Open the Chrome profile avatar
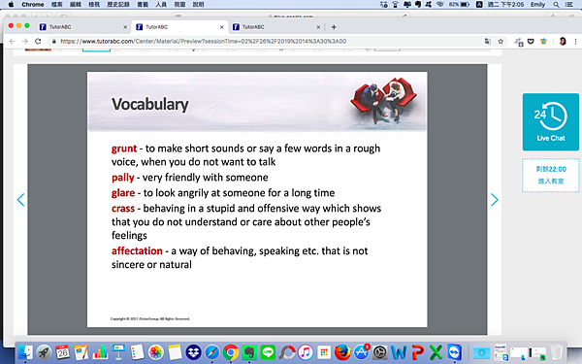The image size is (582, 364). click(563, 41)
